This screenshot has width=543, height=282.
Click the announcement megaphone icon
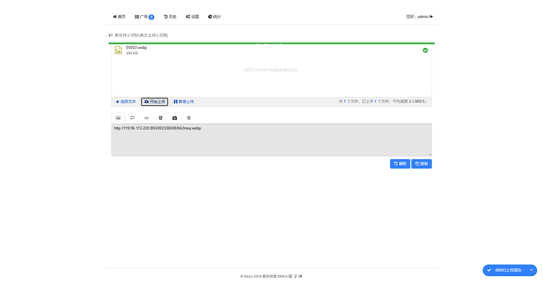(x=110, y=36)
